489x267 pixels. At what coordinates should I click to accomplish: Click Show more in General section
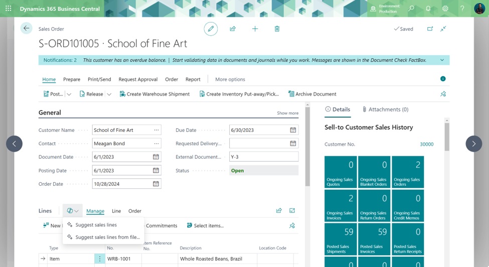pos(287,113)
